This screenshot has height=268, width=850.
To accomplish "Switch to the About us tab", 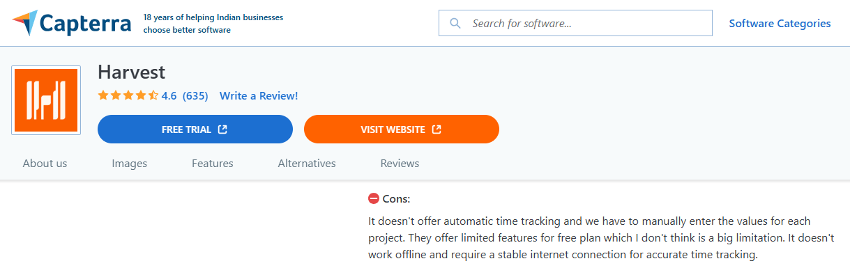I will [x=45, y=164].
